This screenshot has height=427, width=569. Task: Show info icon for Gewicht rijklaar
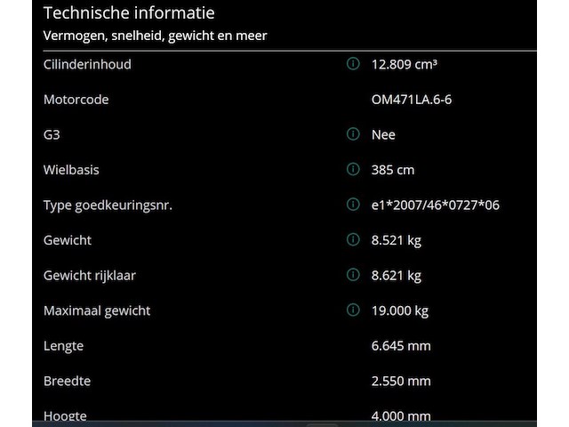(x=353, y=275)
